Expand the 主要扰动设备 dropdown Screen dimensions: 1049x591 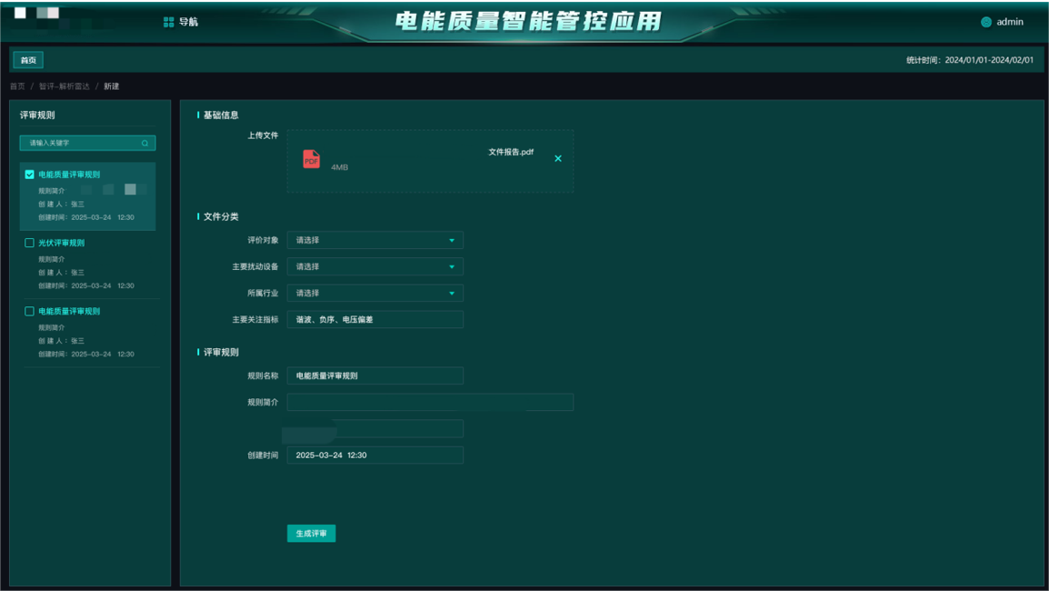tap(375, 266)
